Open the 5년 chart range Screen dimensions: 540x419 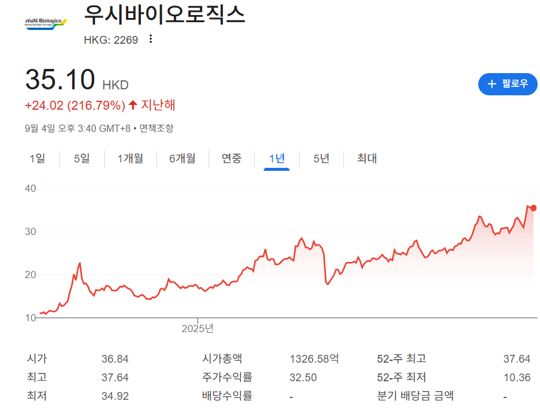[321, 158]
